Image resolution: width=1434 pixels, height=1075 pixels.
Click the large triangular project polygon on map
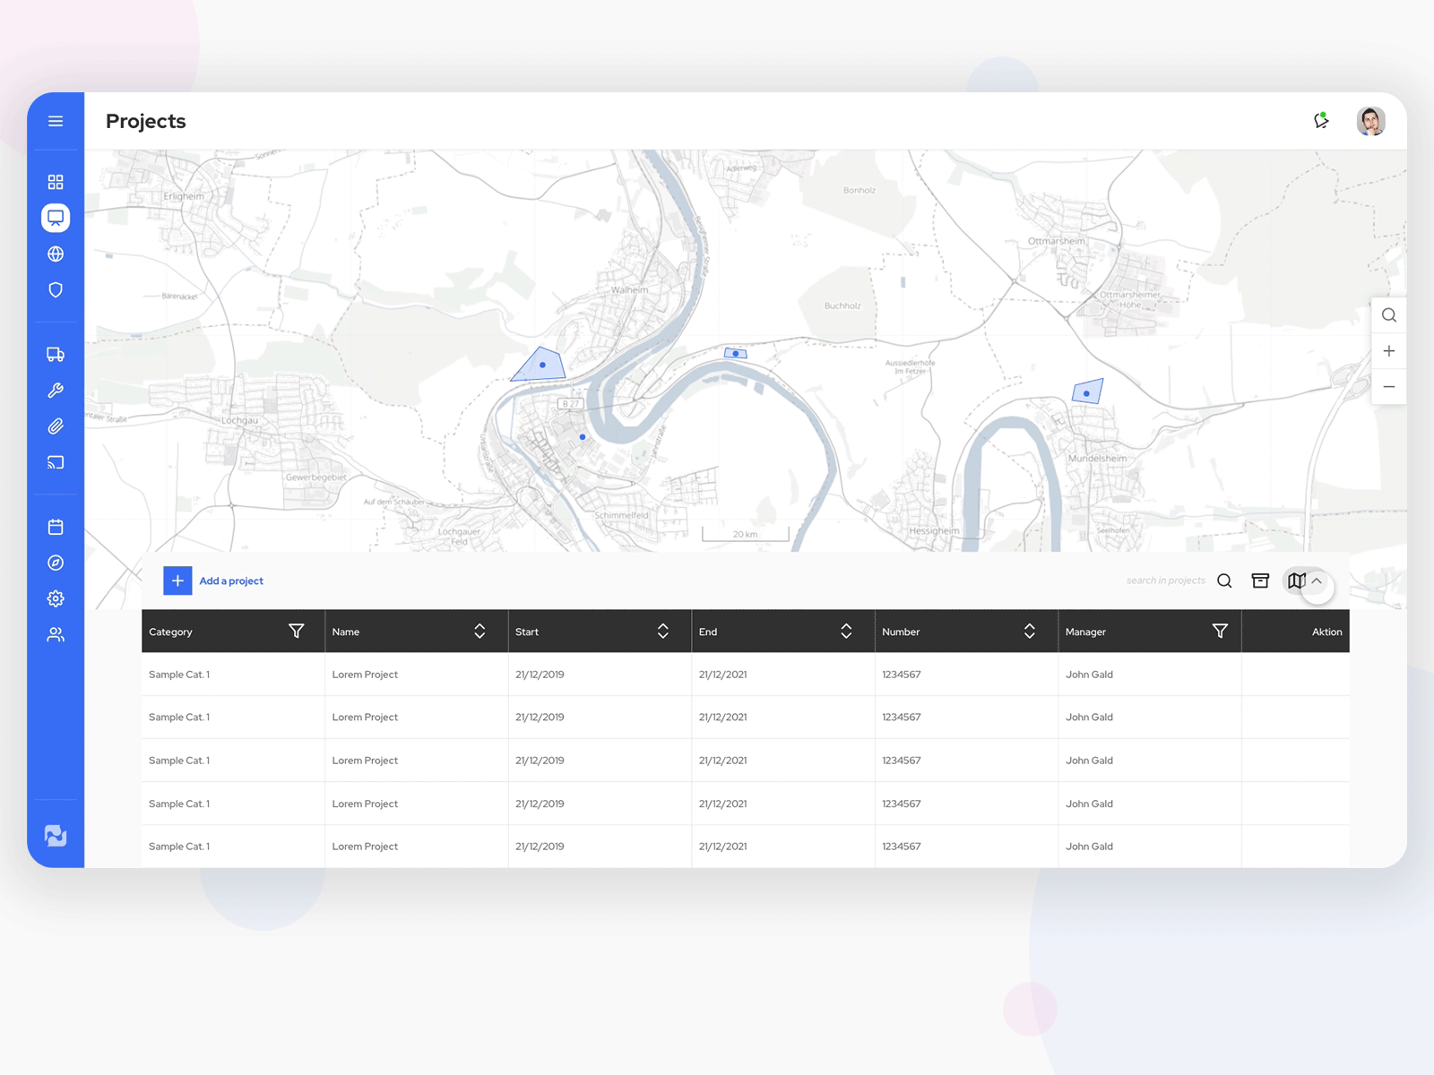tap(540, 365)
